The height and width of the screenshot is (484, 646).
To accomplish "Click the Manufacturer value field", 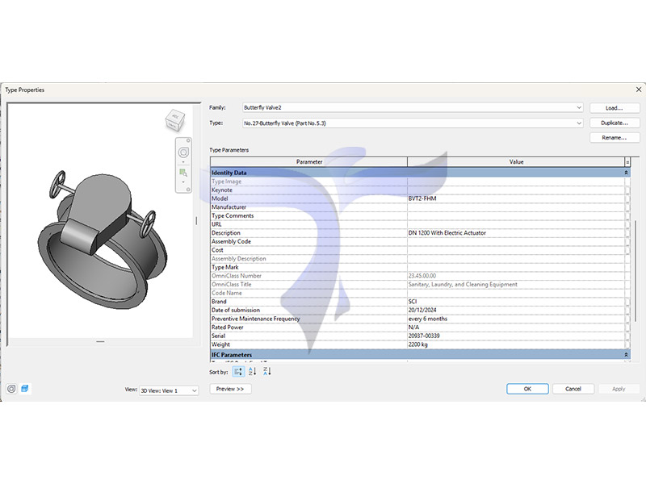I will [515, 207].
